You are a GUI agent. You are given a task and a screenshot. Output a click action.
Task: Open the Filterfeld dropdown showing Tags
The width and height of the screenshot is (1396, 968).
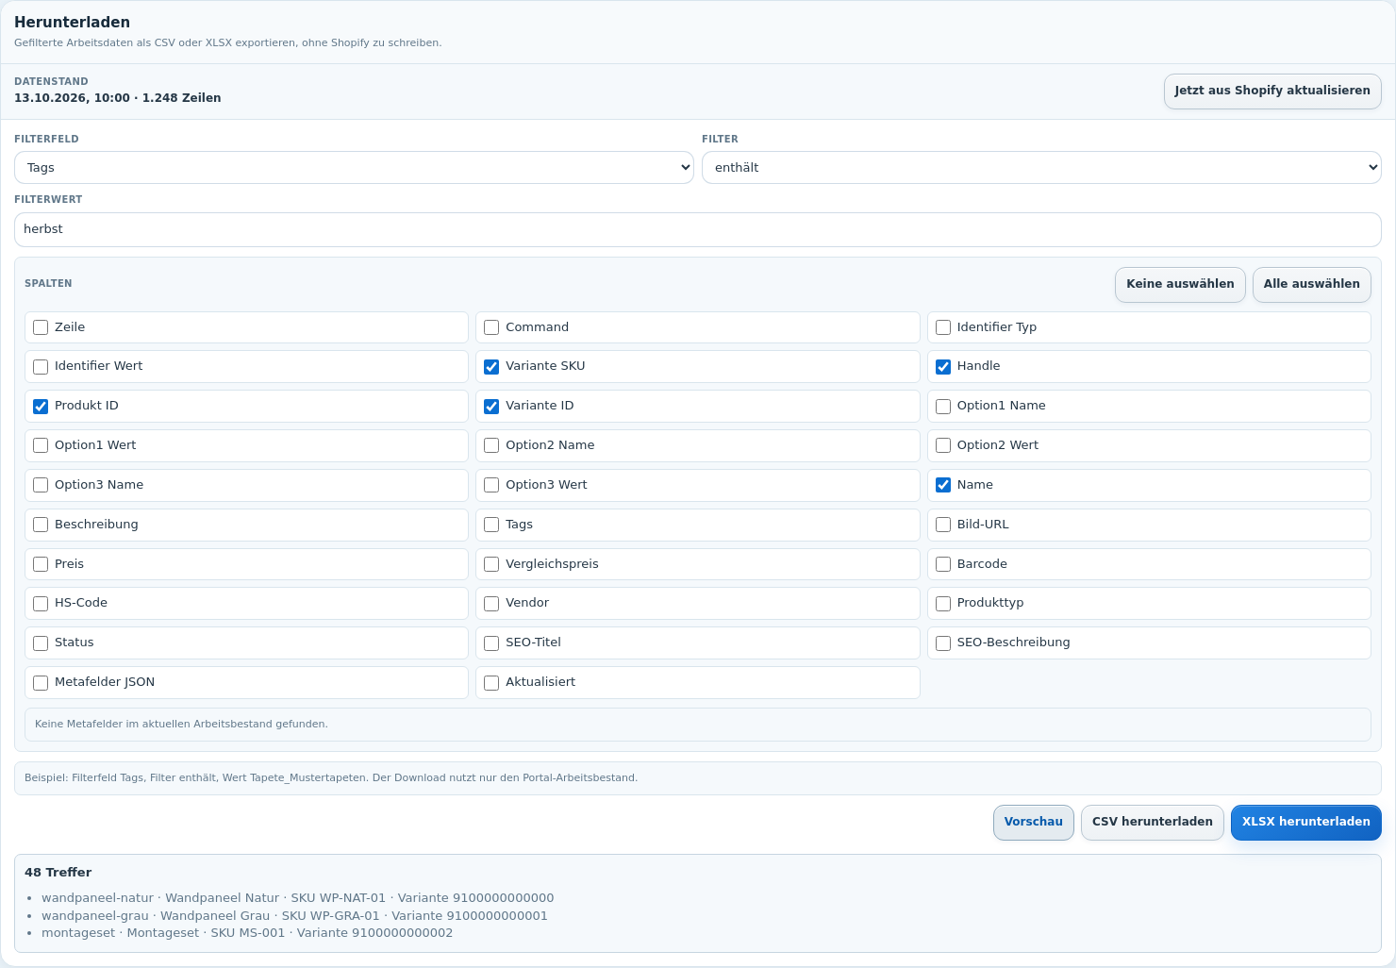tap(354, 168)
